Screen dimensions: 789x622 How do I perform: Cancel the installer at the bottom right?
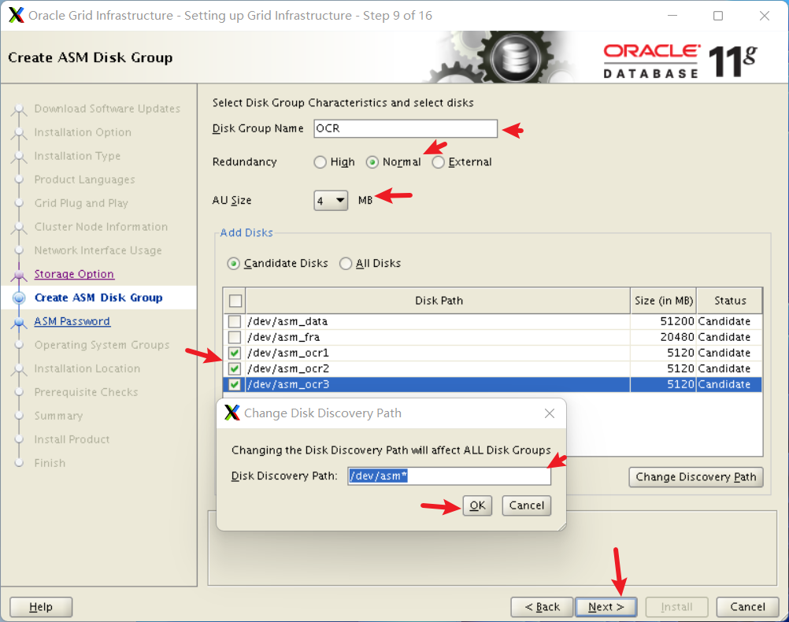click(x=747, y=607)
